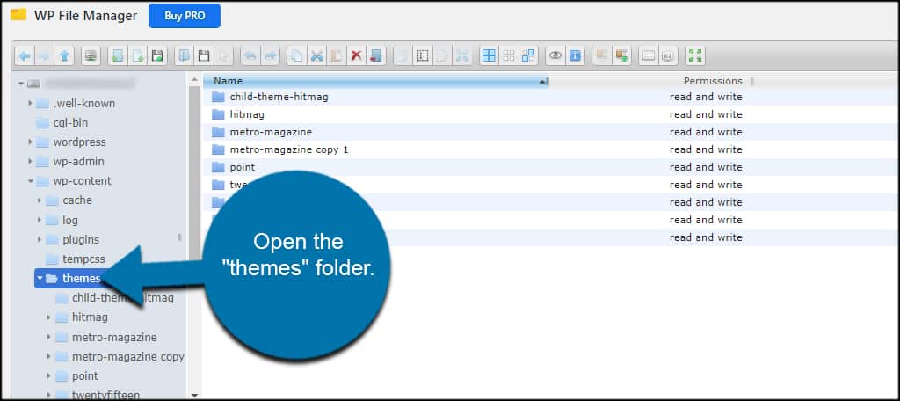The height and width of the screenshot is (401, 900).
Task: Expand the cache folder arrow
Action: coord(40,200)
